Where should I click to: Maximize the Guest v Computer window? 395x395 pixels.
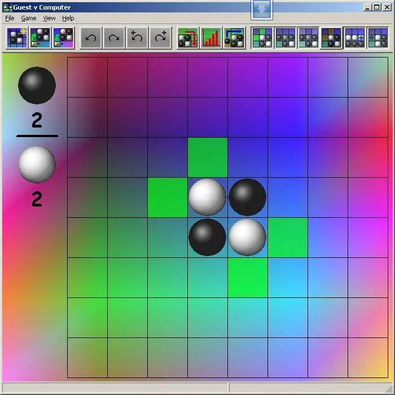pos(377,7)
